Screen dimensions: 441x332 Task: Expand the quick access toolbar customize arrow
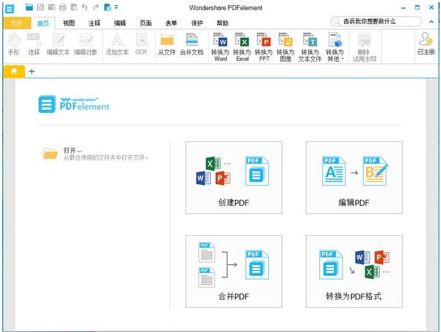(x=116, y=7)
